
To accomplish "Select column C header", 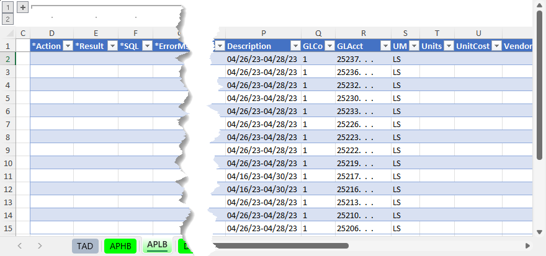I will pyautogui.click(x=24, y=33).
